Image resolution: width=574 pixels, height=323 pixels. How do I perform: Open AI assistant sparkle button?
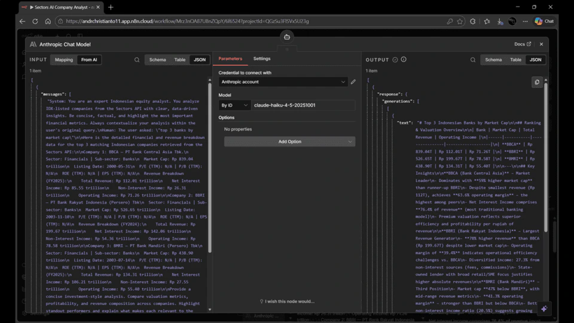click(544, 309)
